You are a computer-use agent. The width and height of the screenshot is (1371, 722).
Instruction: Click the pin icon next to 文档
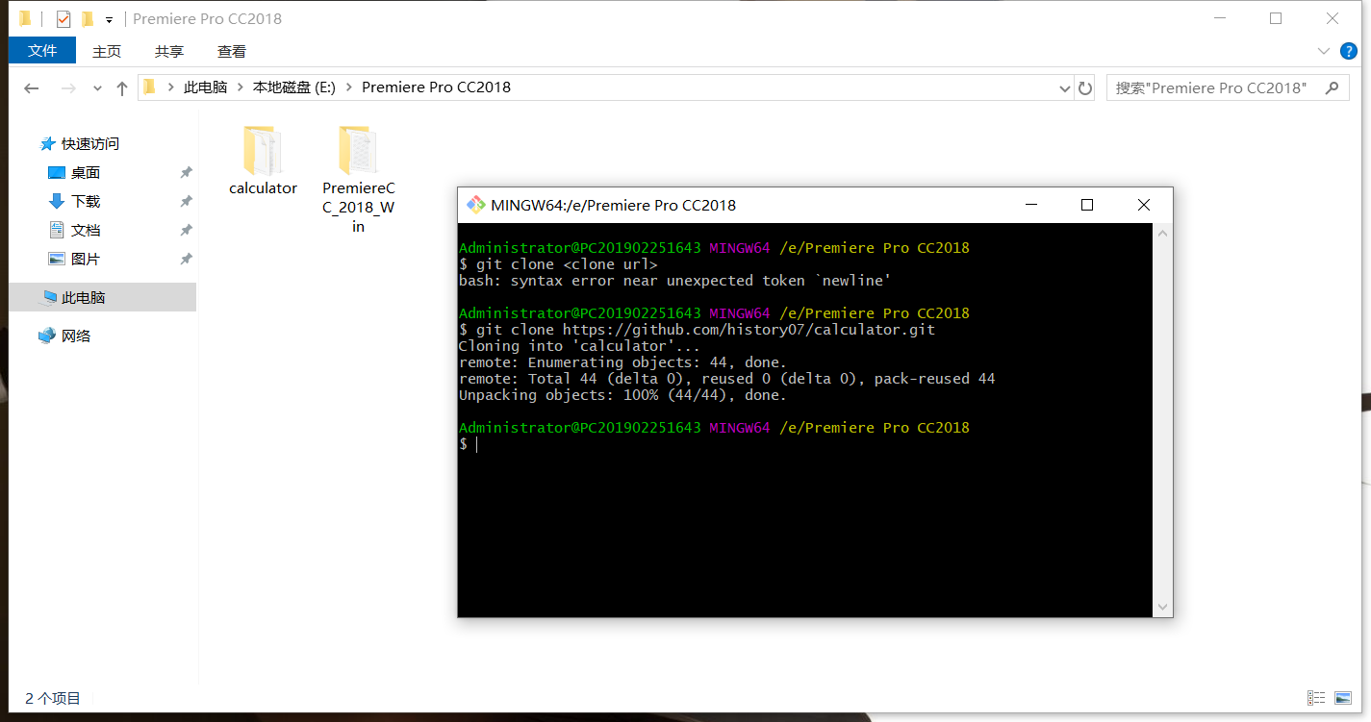coord(187,231)
